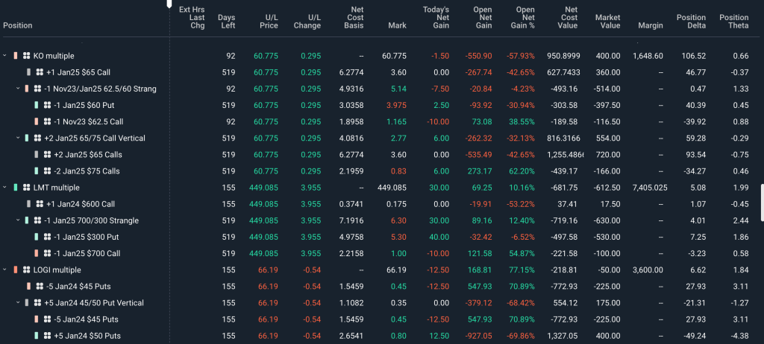Click the grid icon beside LOGI multiple
This screenshot has width=764, height=344.
pos(26,270)
